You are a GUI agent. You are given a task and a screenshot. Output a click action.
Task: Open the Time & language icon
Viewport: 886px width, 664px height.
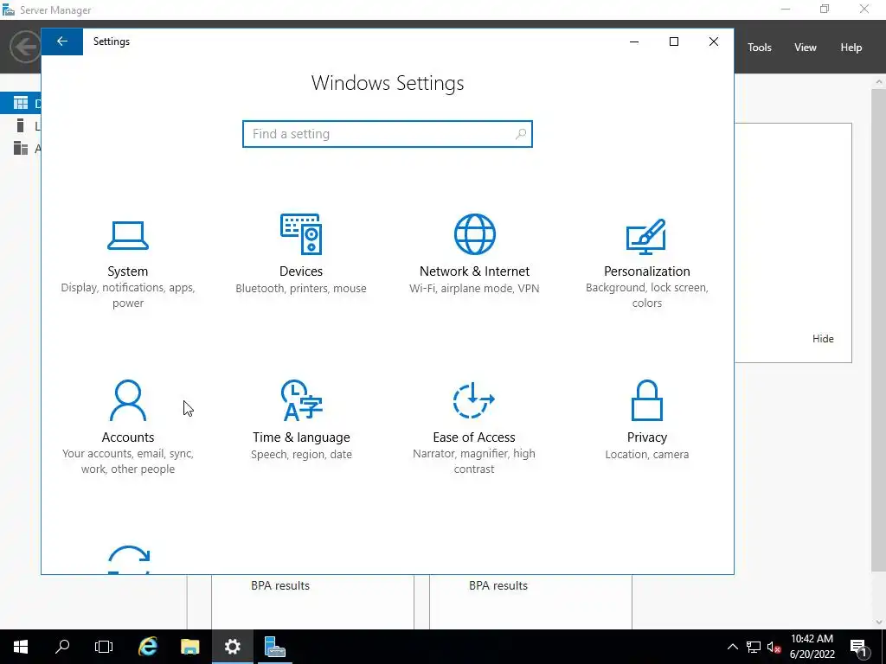tap(301, 400)
